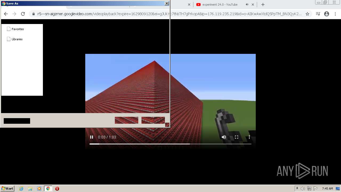Open Windows Explorer folder from the taskbar
Viewport: 341px width, 192px height.
pos(30,189)
